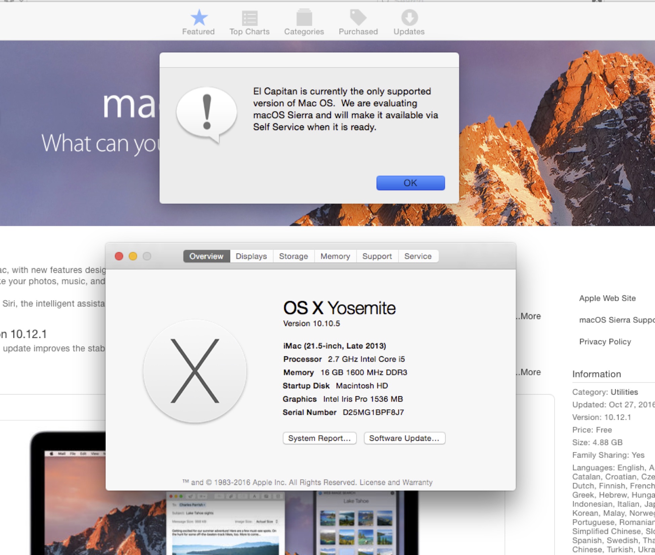The width and height of the screenshot is (655, 555).
Task: Click the OS X Yosemite X logo
Action: [x=195, y=371]
